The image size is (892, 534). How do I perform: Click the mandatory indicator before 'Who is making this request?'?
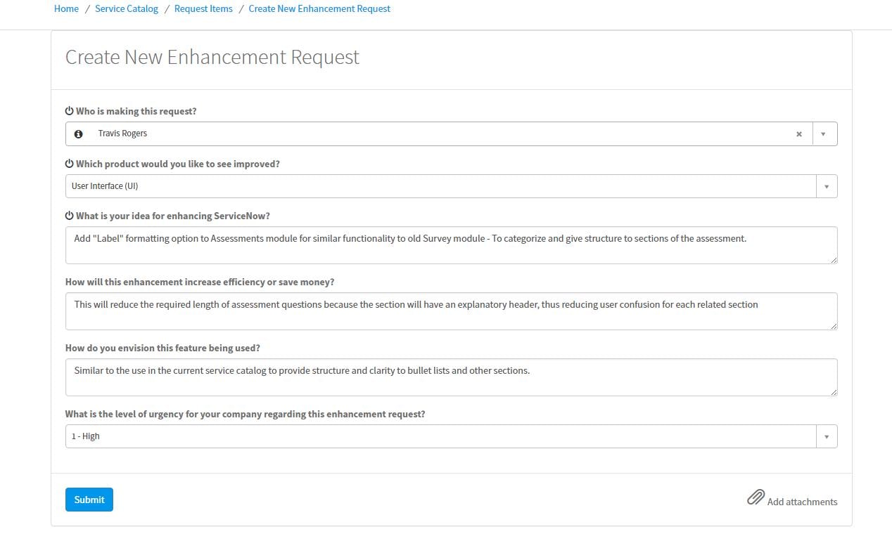point(69,110)
